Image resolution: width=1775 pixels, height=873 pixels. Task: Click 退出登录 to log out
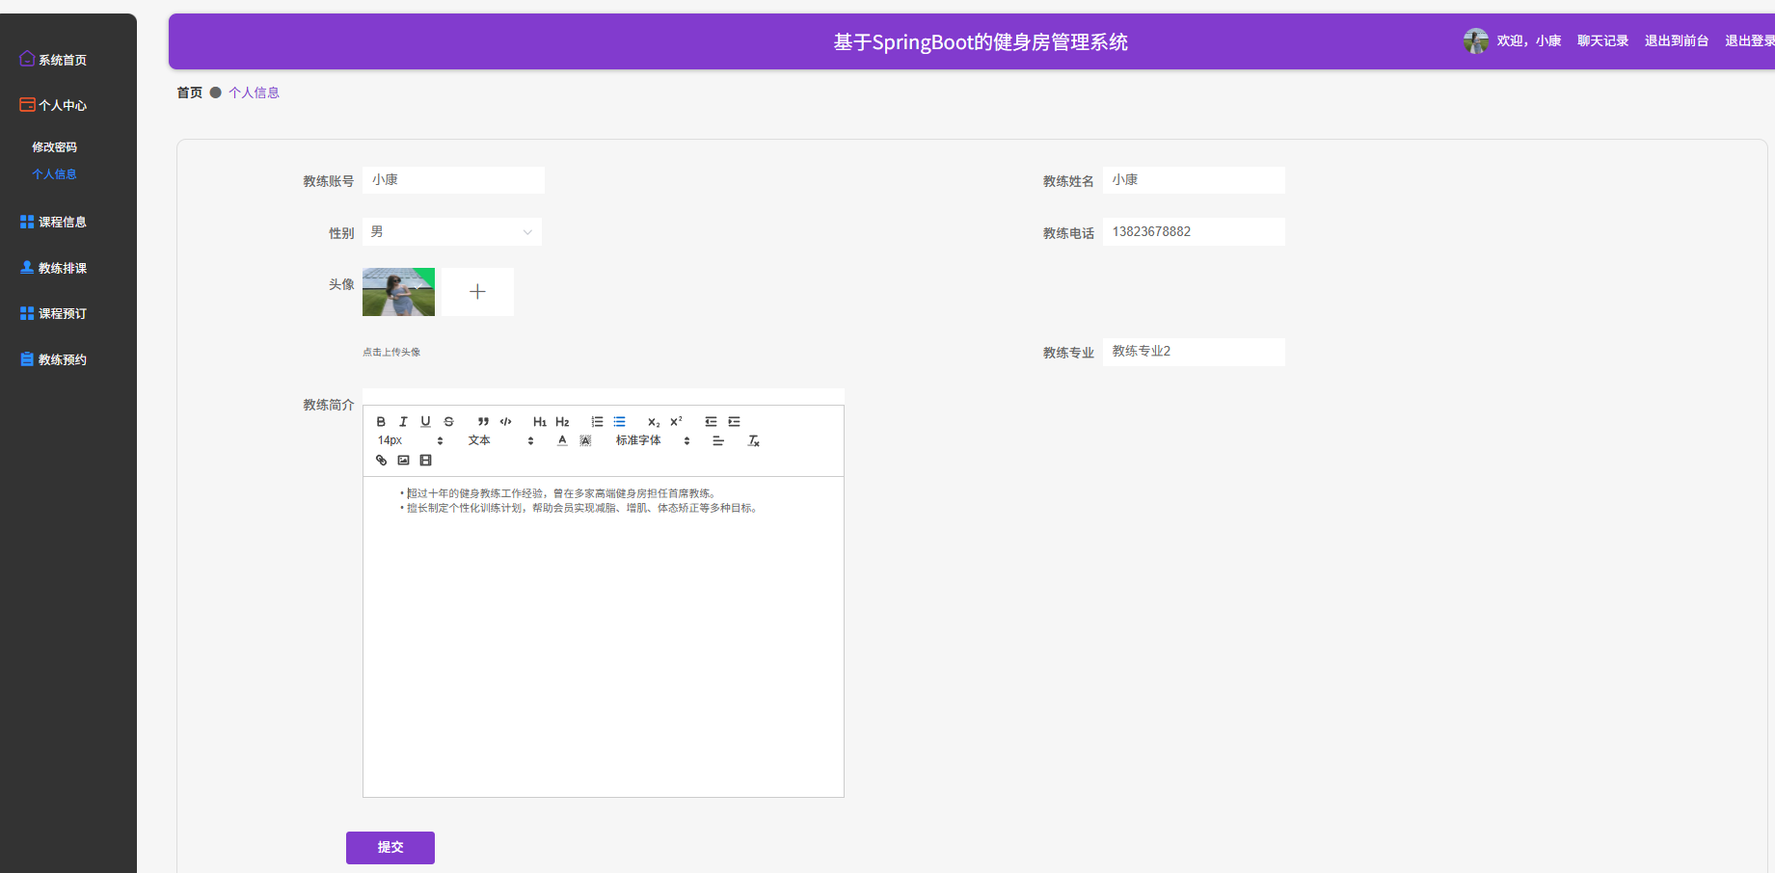click(x=1750, y=40)
